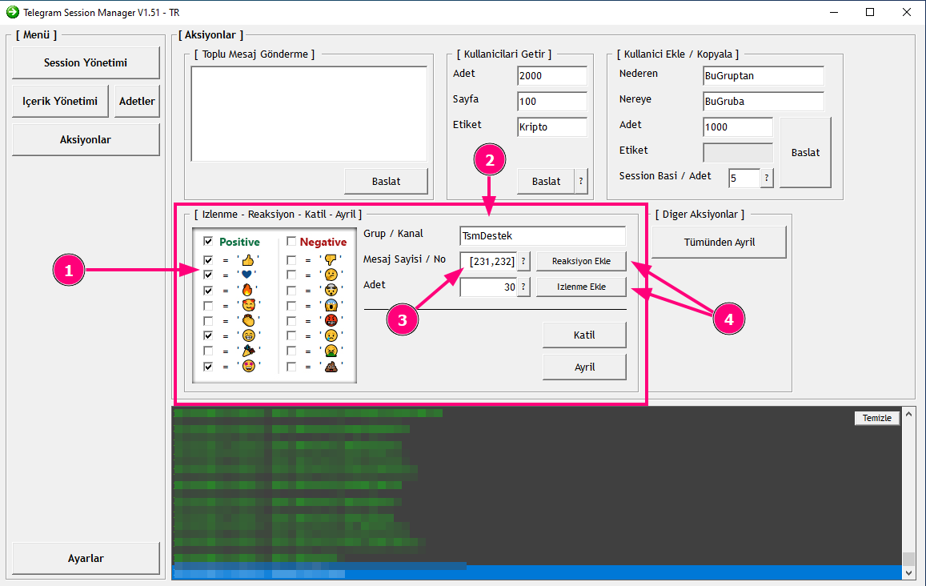Screen dimensions: 926x586
Task: Click the Session Basi / Adet field showing 5
Action: (744, 178)
